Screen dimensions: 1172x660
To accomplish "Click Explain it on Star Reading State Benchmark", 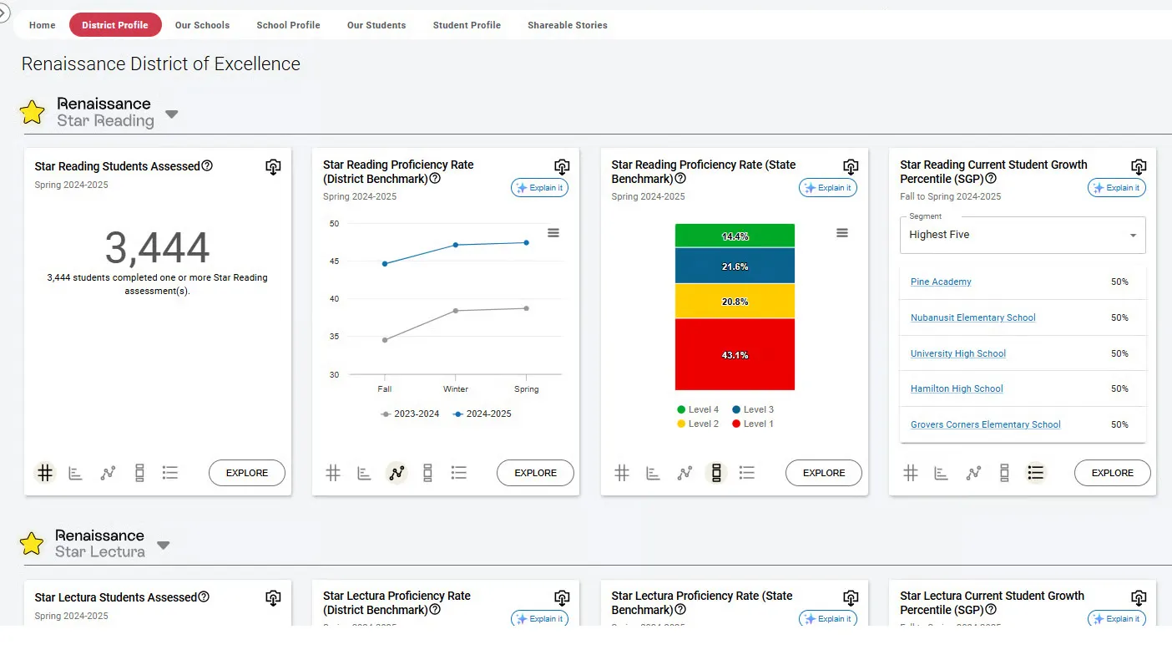I will point(828,188).
